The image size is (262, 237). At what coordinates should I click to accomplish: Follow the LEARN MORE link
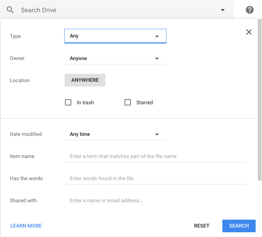[x=26, y=226]
